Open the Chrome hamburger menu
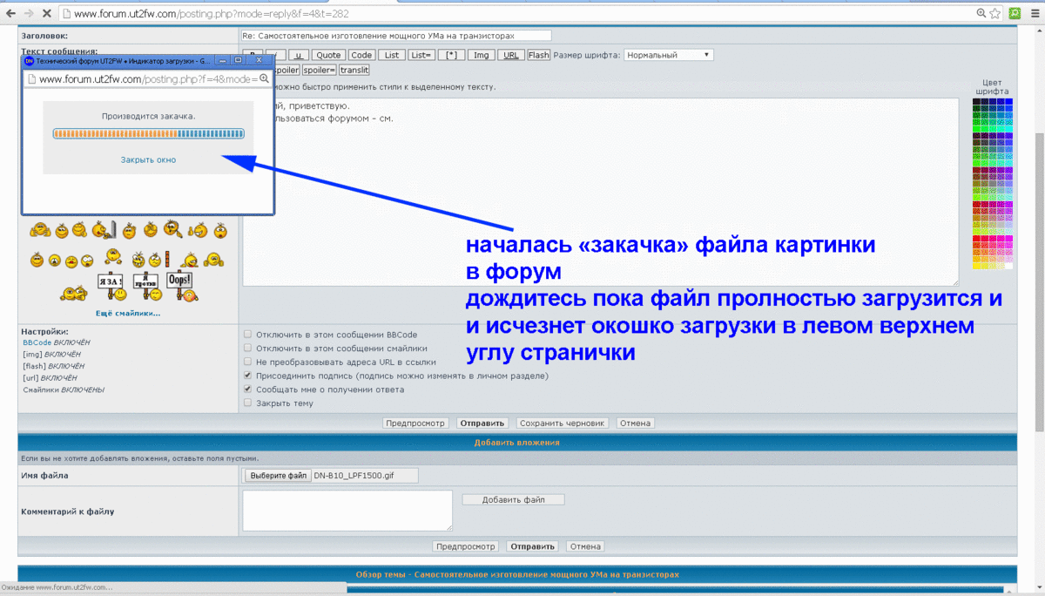 (x=1035, y=14)
